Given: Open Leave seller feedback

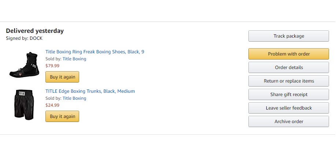Looking at the screenshot, I should [289, 108].
